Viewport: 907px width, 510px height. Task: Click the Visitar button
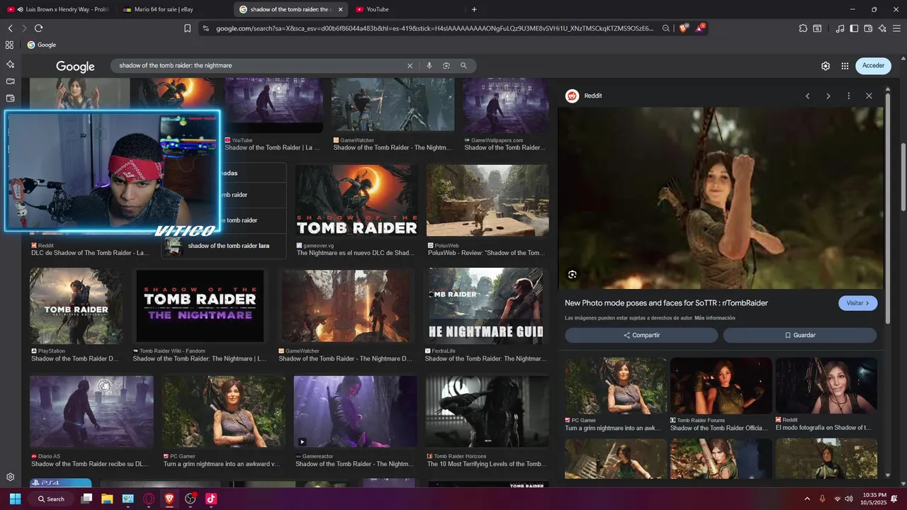click(x=858, y=303)
